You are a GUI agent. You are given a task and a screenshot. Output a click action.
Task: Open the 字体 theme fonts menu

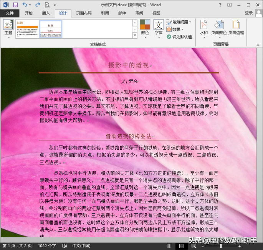[x=159, y=29]
